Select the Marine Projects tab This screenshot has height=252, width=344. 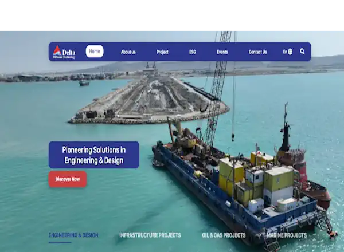(287, 235)
